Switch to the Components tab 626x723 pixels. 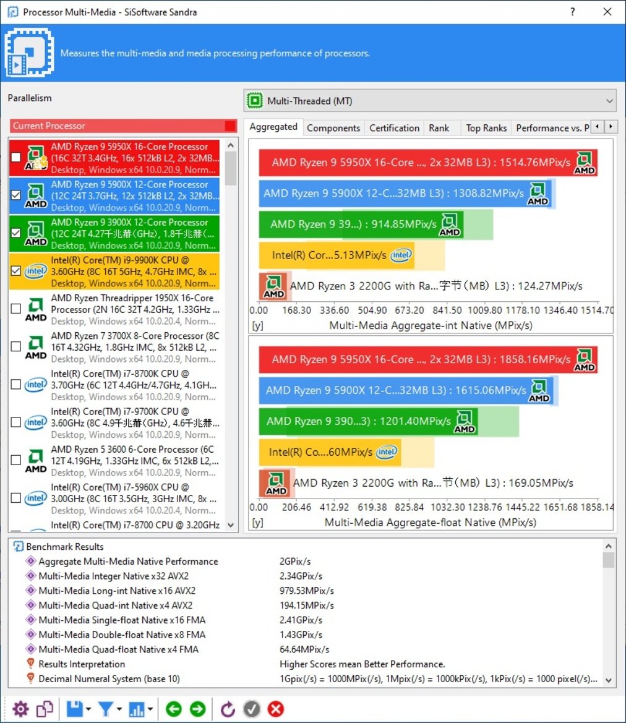[333, 128]
